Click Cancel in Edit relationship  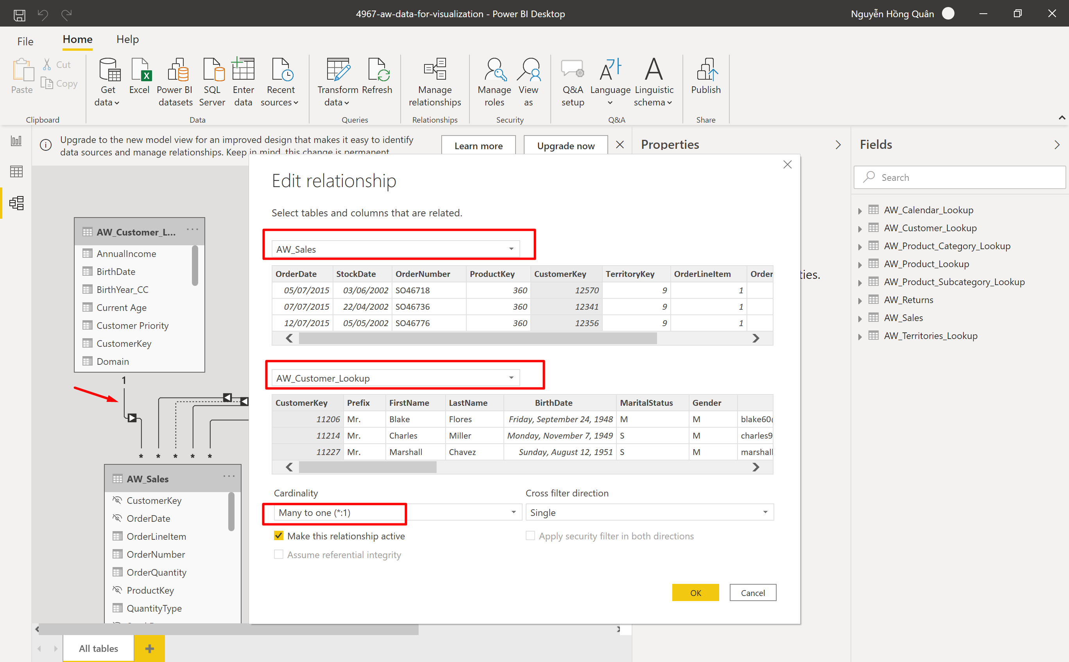coord(753,592)
